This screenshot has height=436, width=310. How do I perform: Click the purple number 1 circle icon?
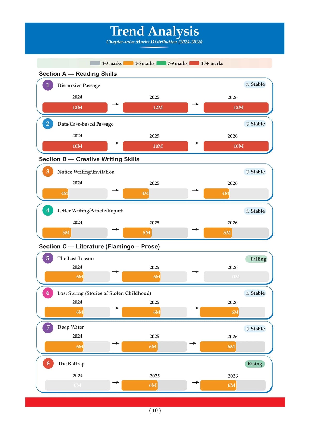(x=48, y=85)
